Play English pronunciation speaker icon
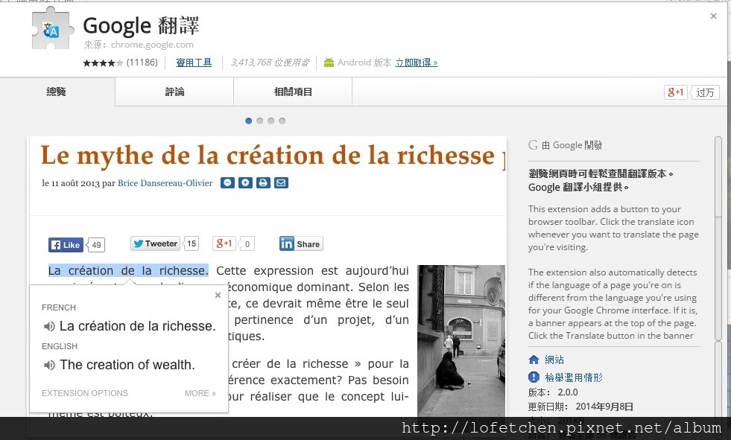731x440 pixels. (x=49, y=365)
